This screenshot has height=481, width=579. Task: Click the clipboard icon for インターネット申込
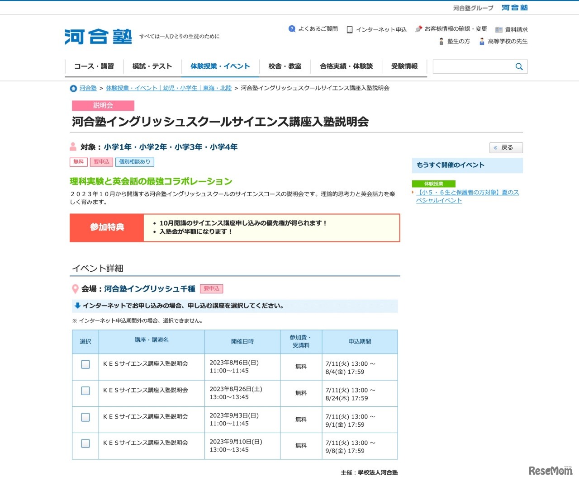point(350,29)
